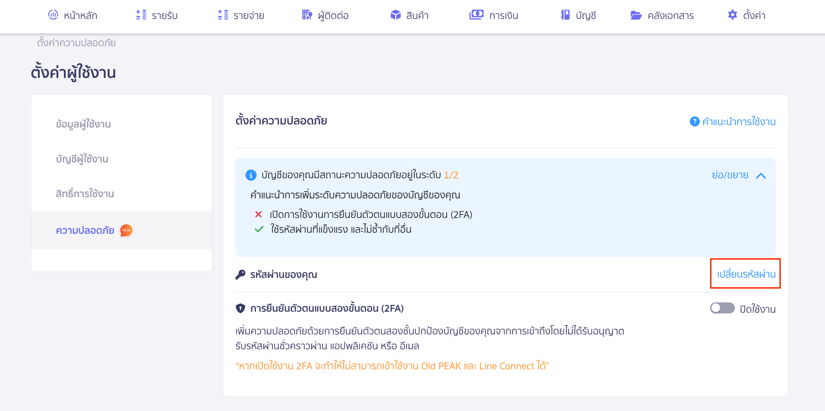Viewport: 825px width, 411px height.
Task: Enable the 2FA toggle switch
Action: [722, 308]
